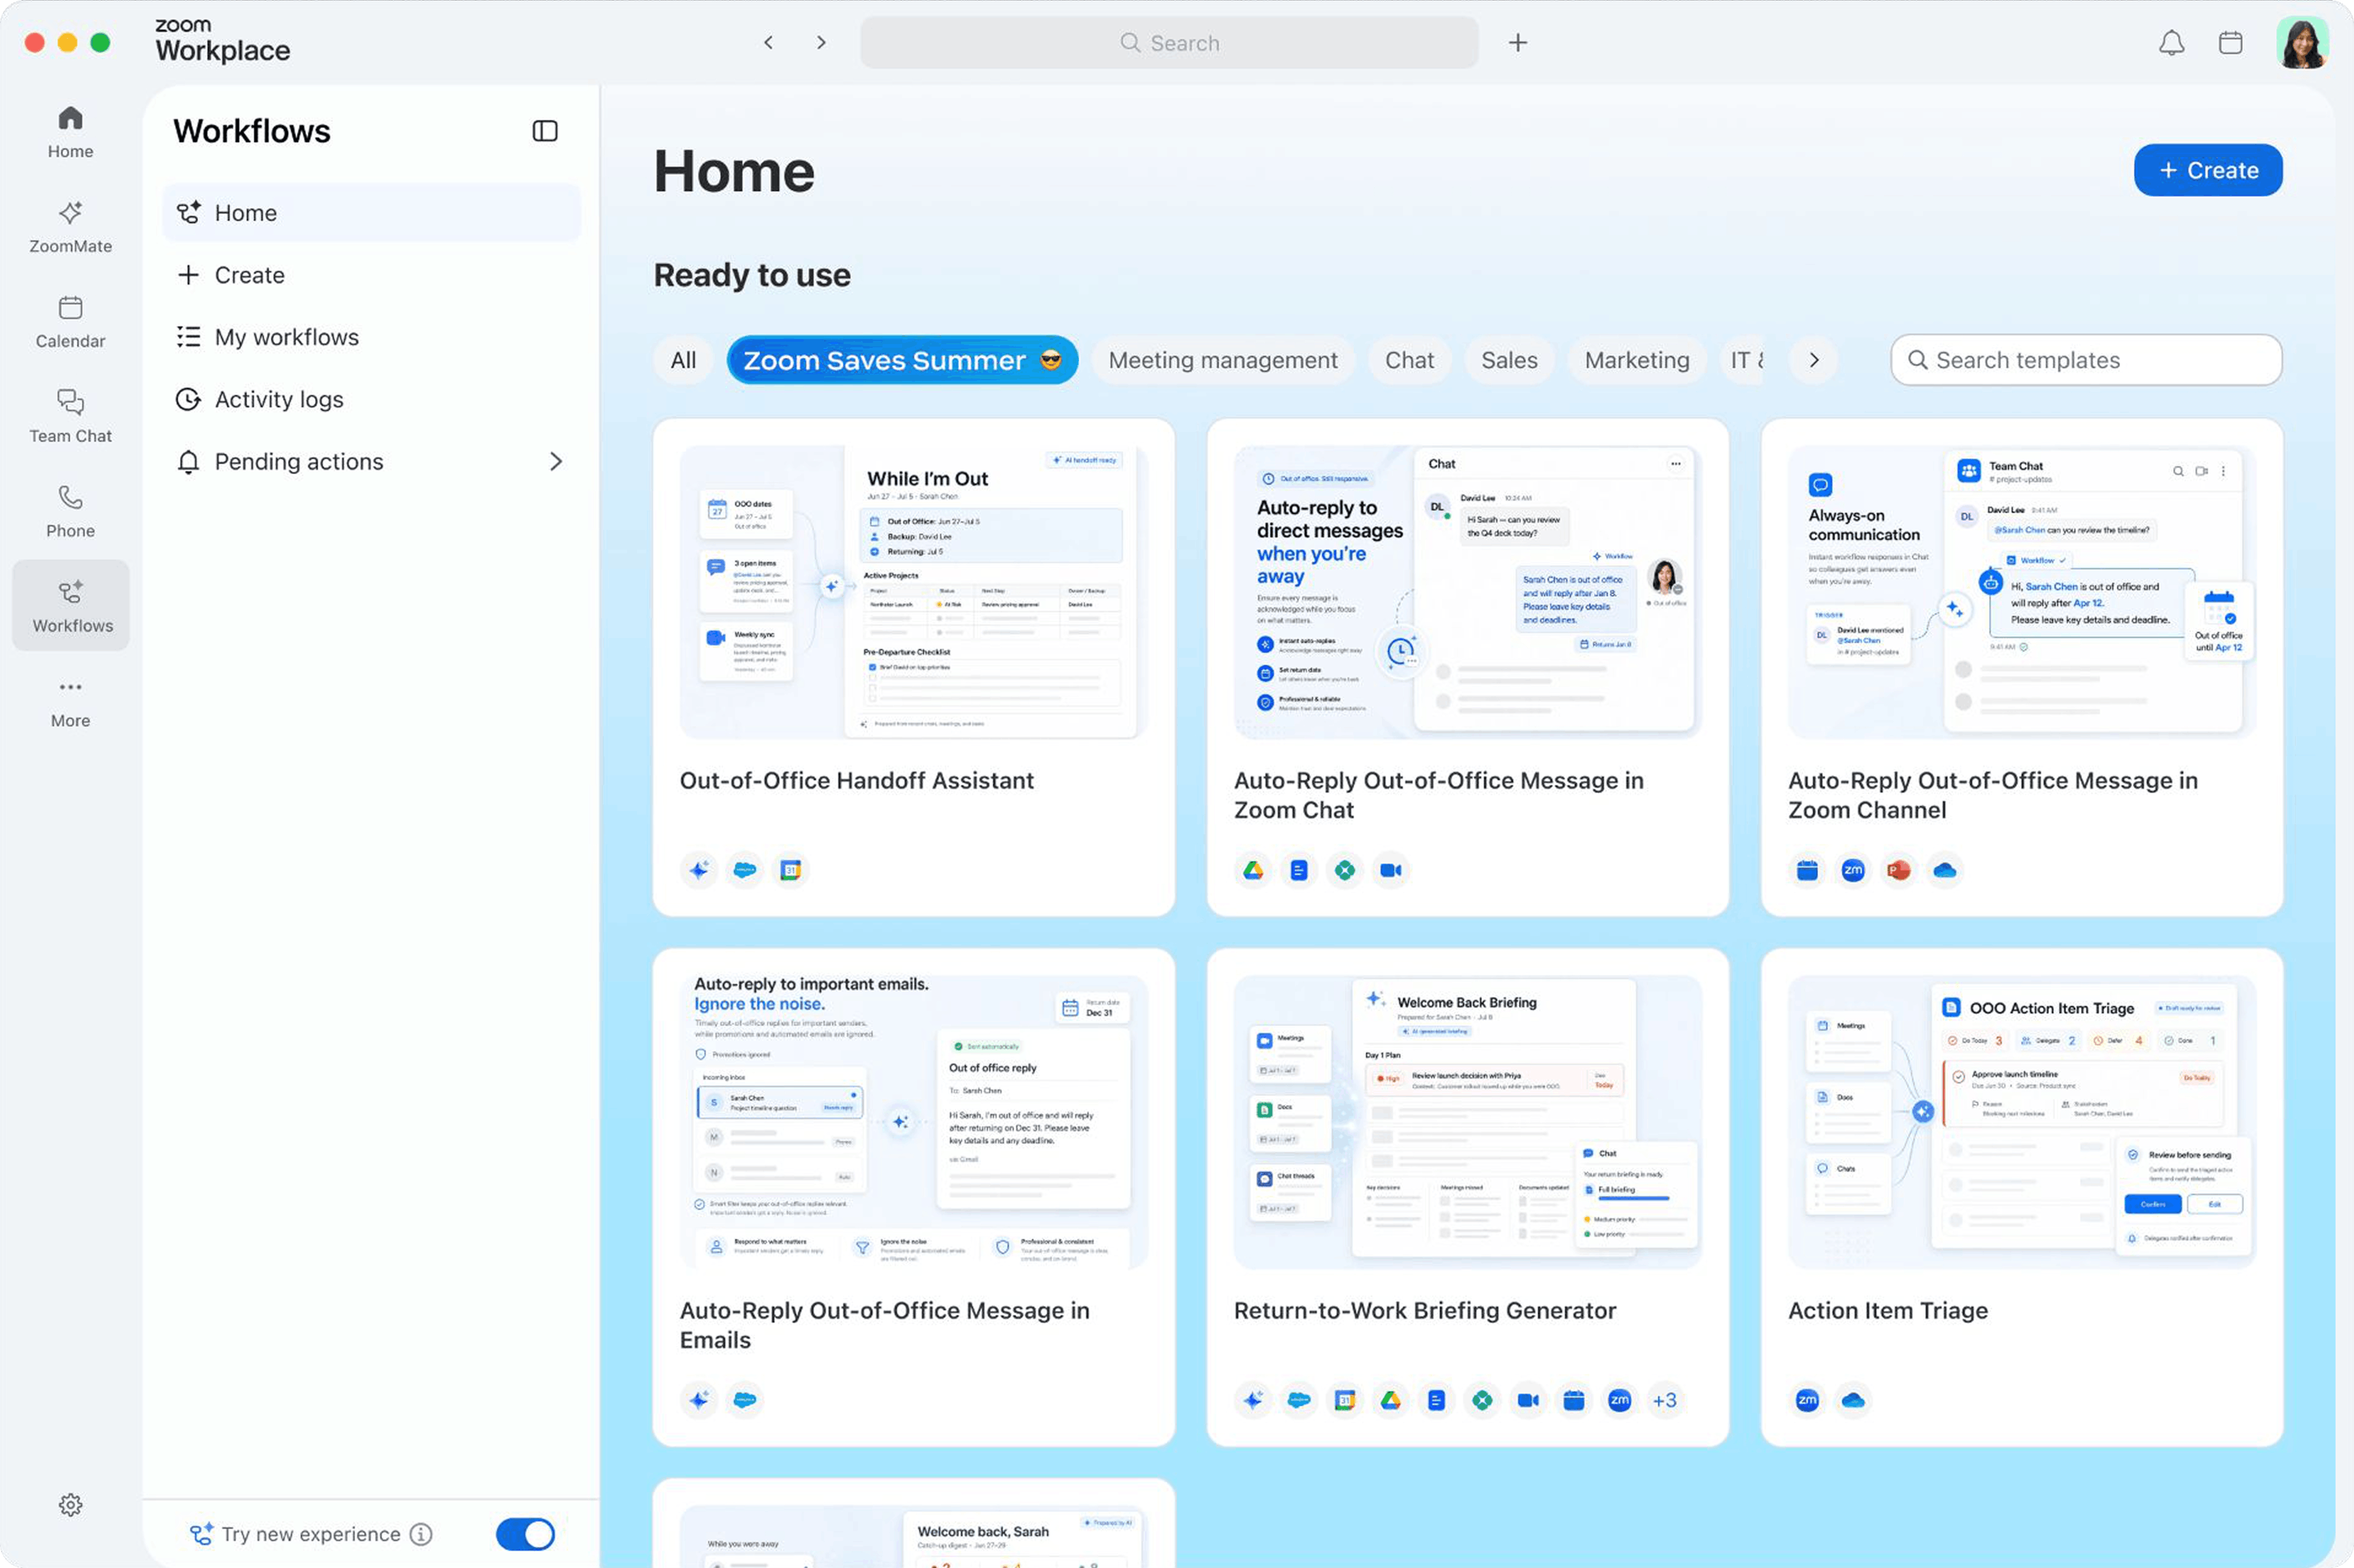2354x1568 pixels.
Task: Click the Return-to-Work Briefing Generator title
Action: click(1424, 1310)
